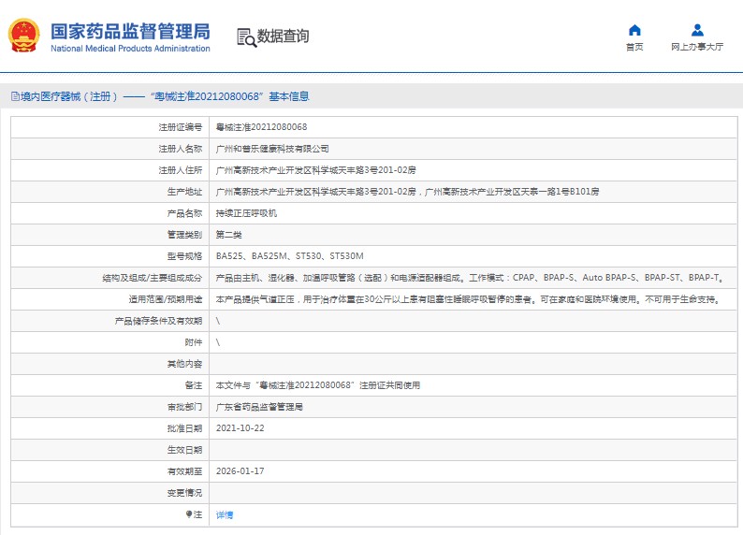Click National Medical Products Administration subtitle
The height and width of the screenshot is (535, 743).
click(x=130, y=49)
